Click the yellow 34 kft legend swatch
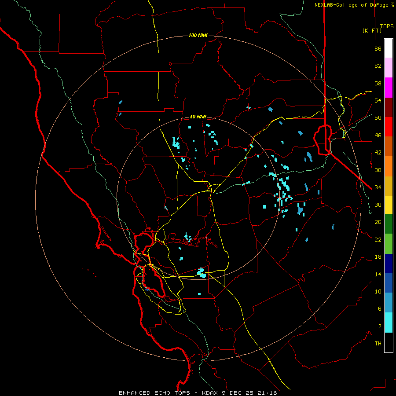Viewport: 396px width, 396px height. click(x=389, y=205)
